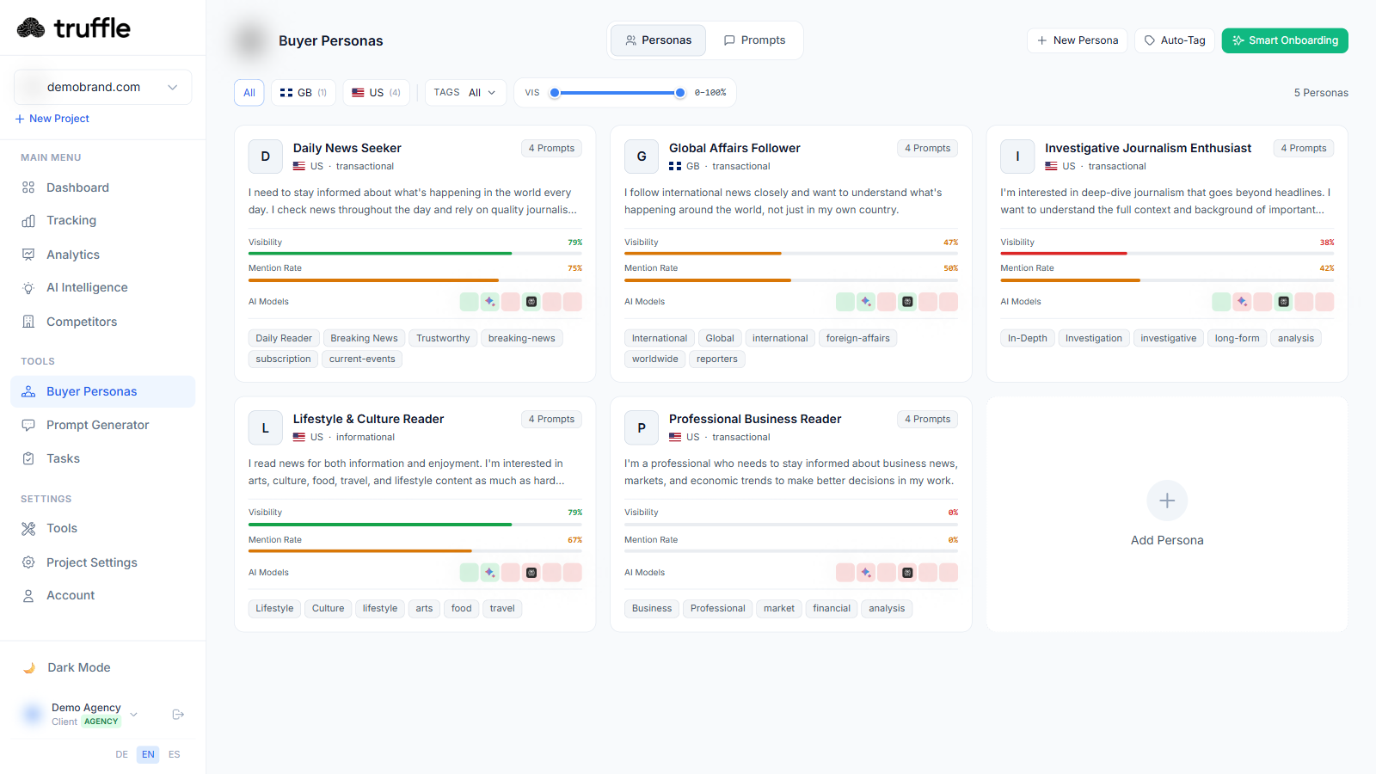Click the foreign-affairs tag
This screenshot has width=1376, height=774.
pyautogui.click(x=857, y=338)
